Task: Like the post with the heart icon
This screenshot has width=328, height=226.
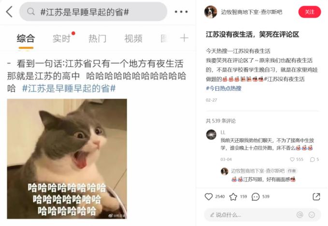Action: pyautogui.click(x=209, y=196)
